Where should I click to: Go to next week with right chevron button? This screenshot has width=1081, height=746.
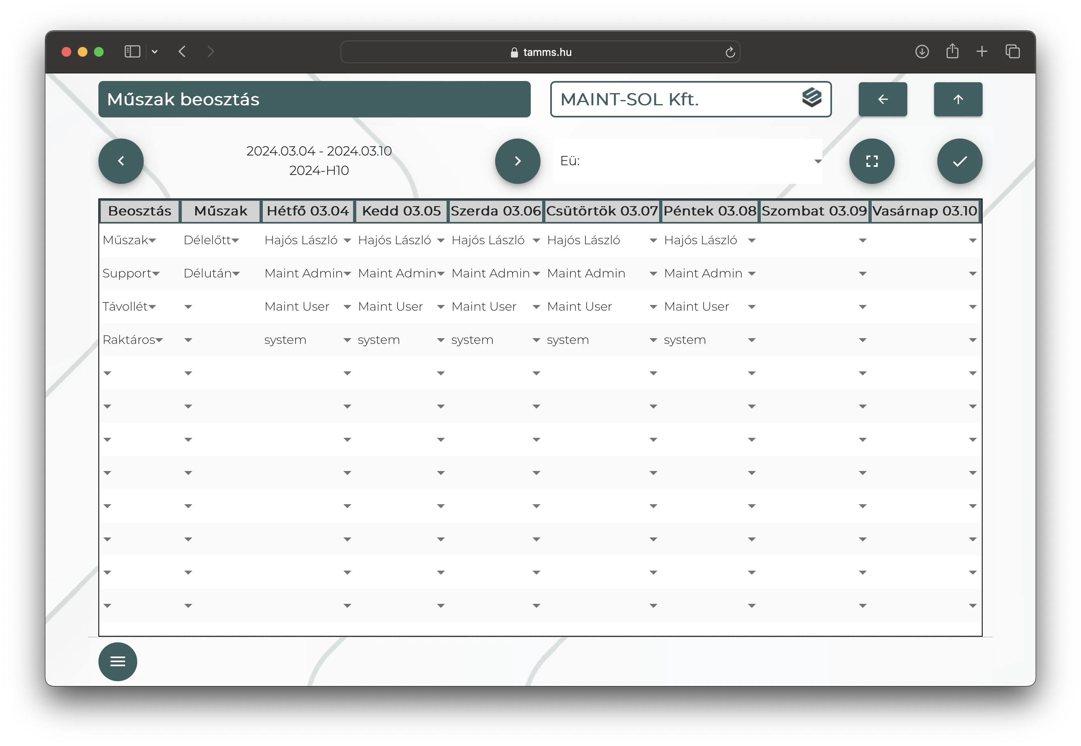click(x=517, y=161)
